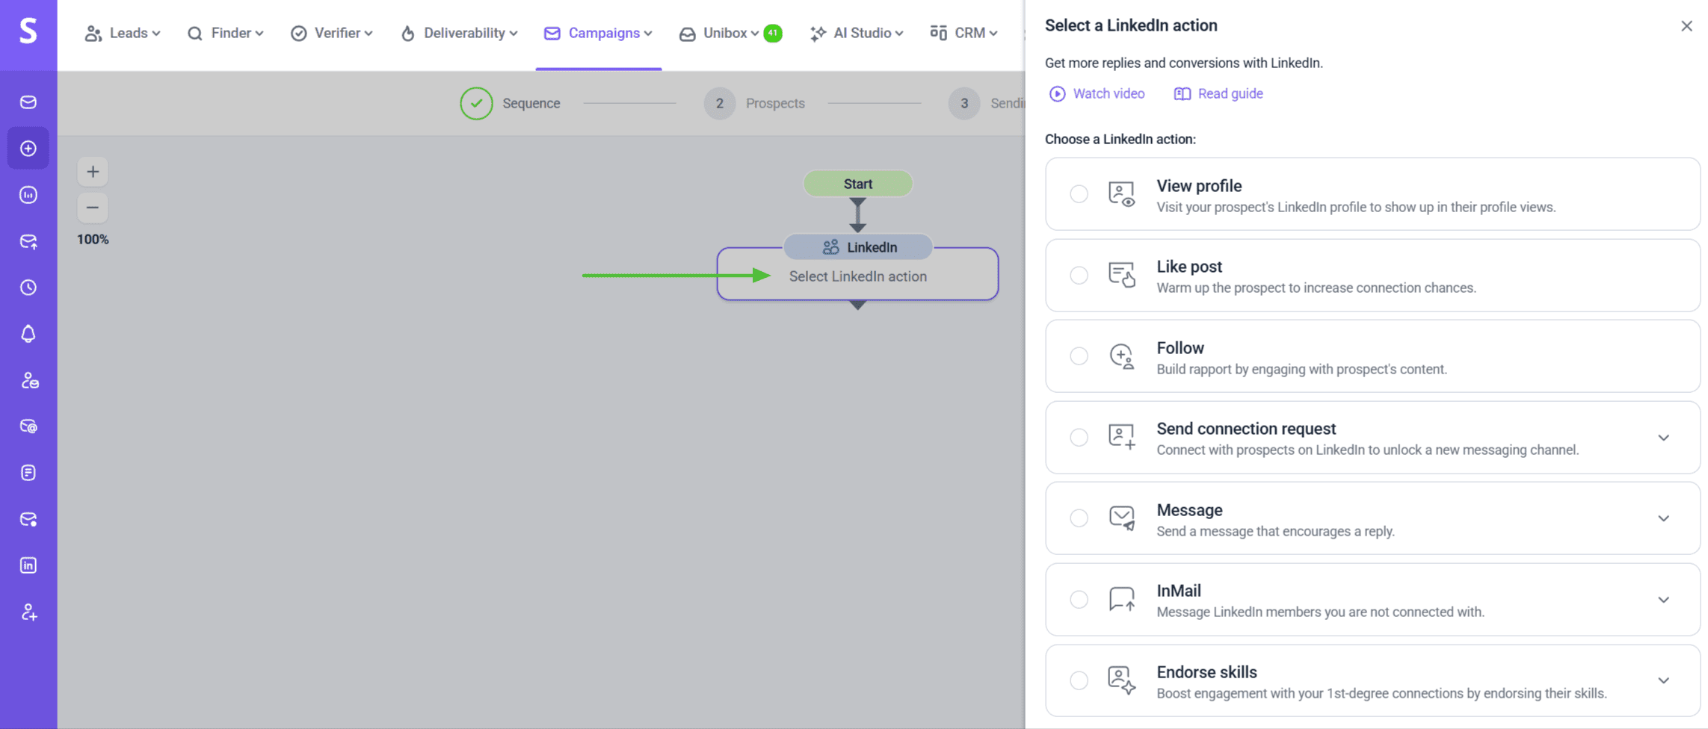Click the envelope icon at sidebar top
The height and width of the screenshot is (729, 1708).
(x=28, y=102)
